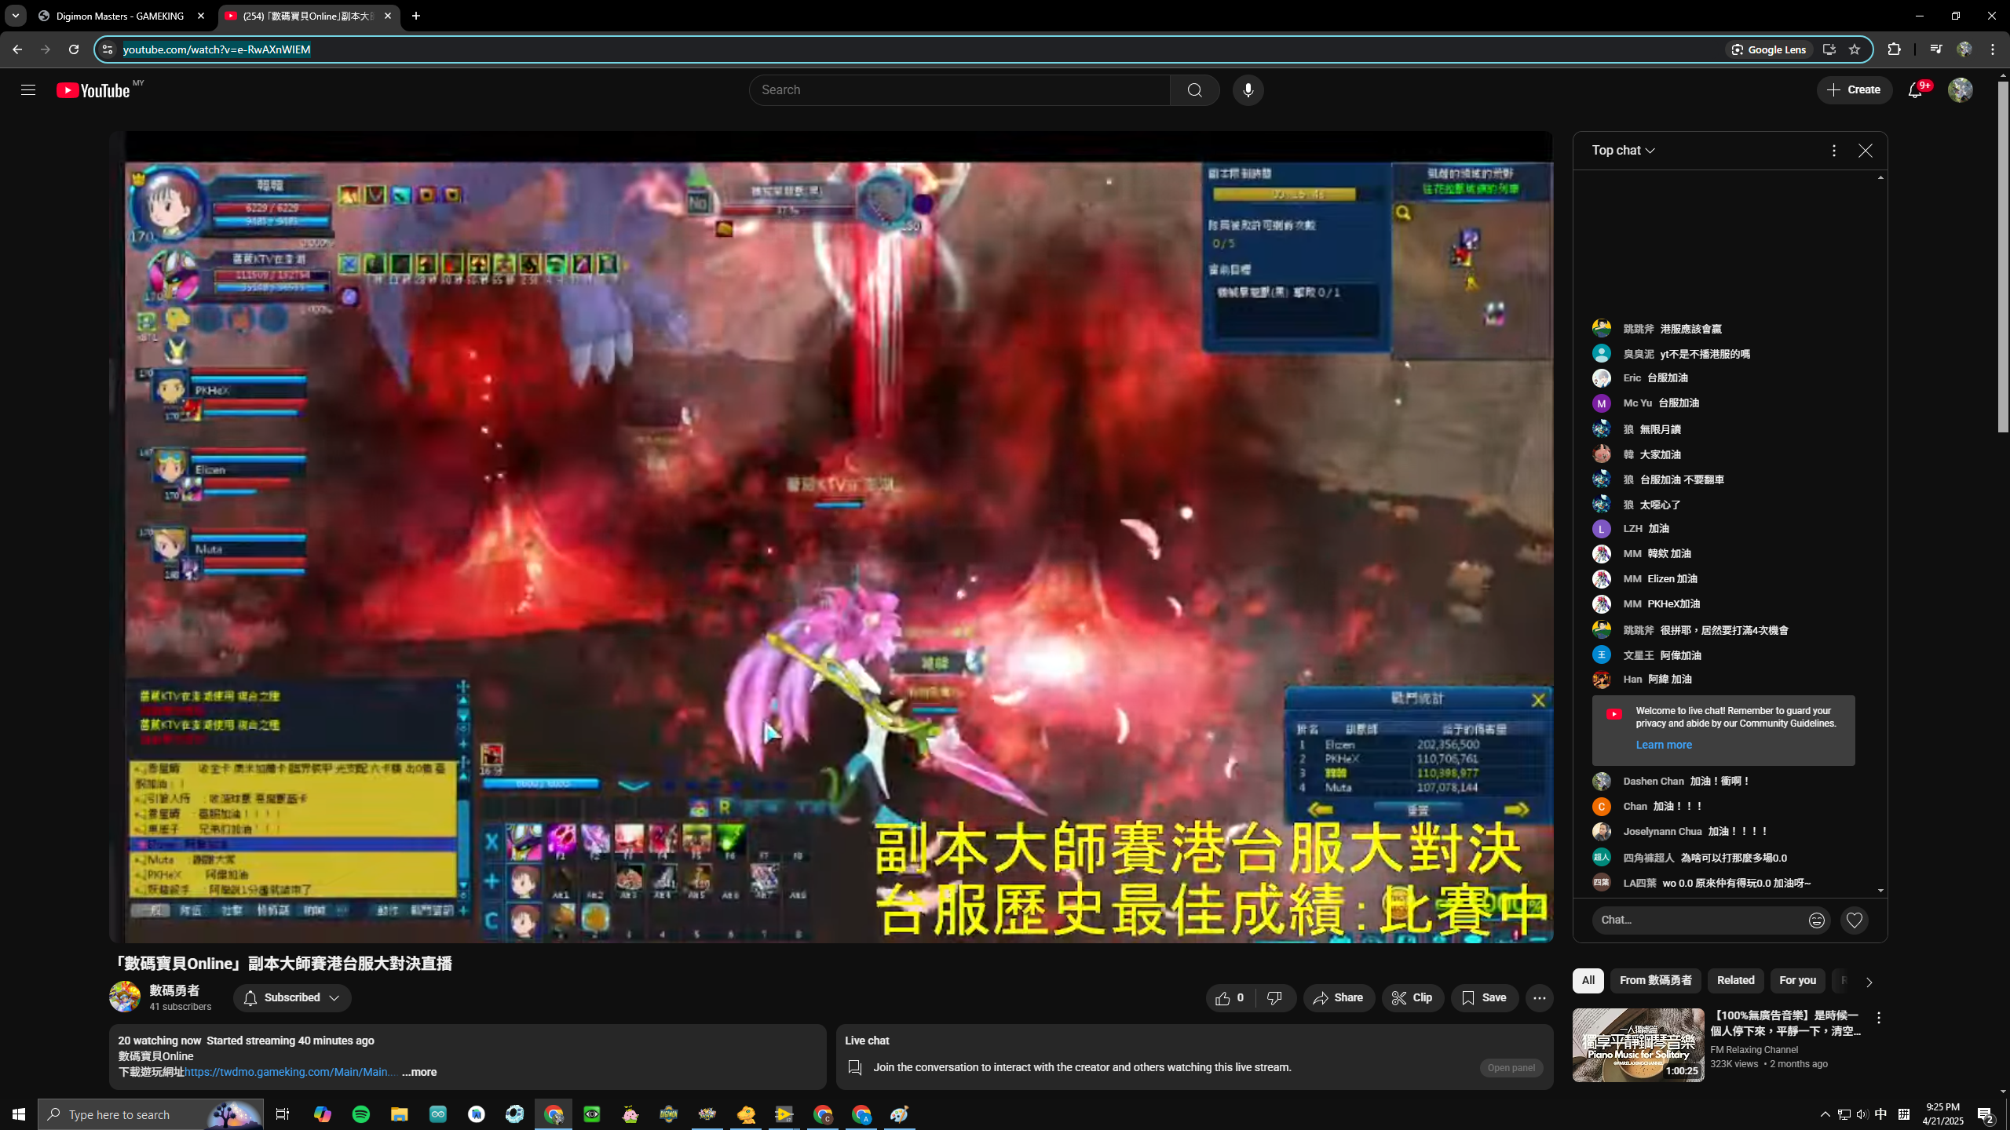Viewport: 2010px width, 1130px height.
Task: Open more actions ellipsis under video
Action: (x=1539, y=998)
